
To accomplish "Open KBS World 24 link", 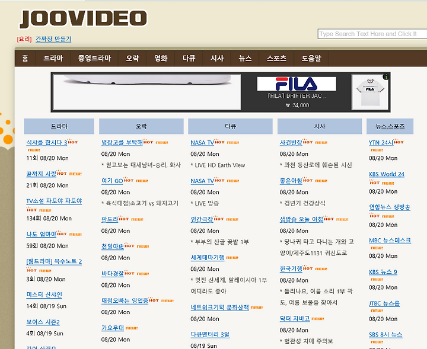I will pyautogui.click(x=387, y=174).
